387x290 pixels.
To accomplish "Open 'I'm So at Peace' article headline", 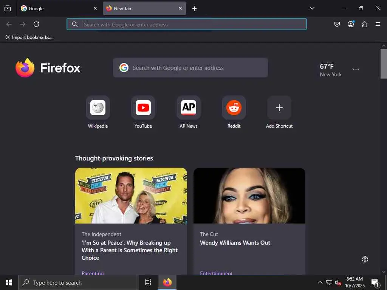I will click(130, 250).
